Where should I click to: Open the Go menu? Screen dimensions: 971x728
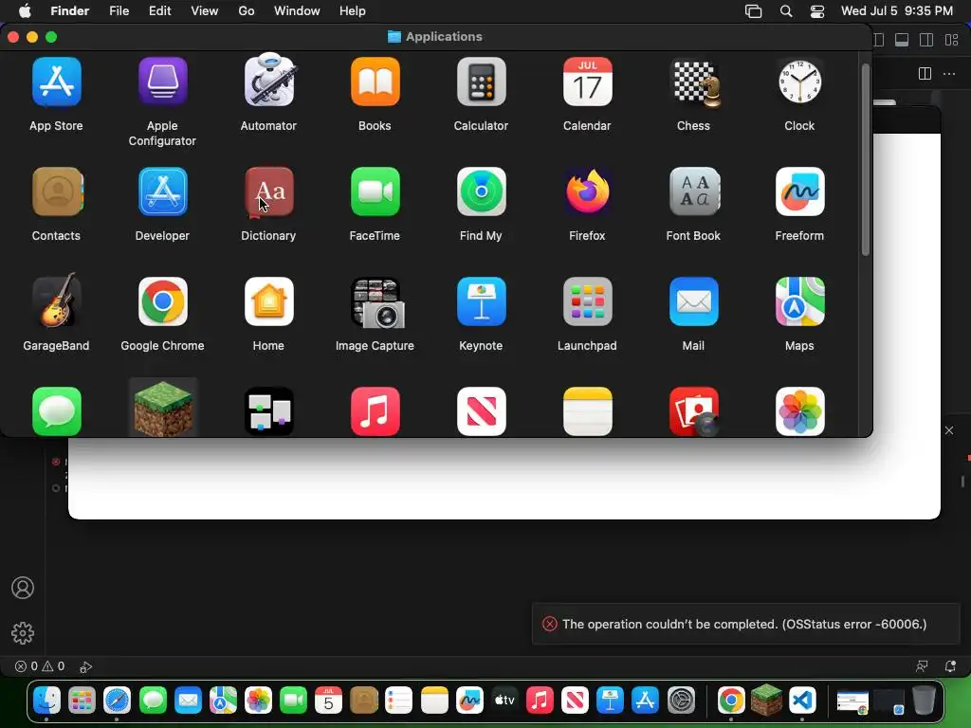(247, 11)
